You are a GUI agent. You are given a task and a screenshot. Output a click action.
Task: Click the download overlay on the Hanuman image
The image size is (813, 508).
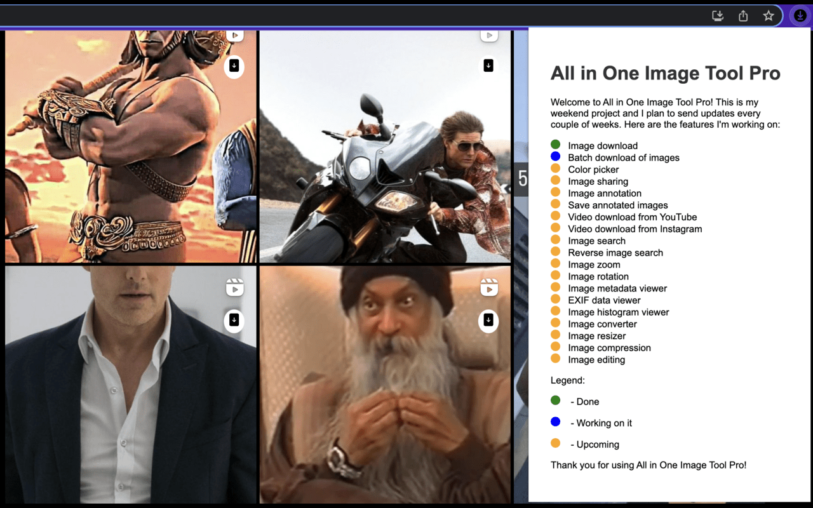pos(234,65)
